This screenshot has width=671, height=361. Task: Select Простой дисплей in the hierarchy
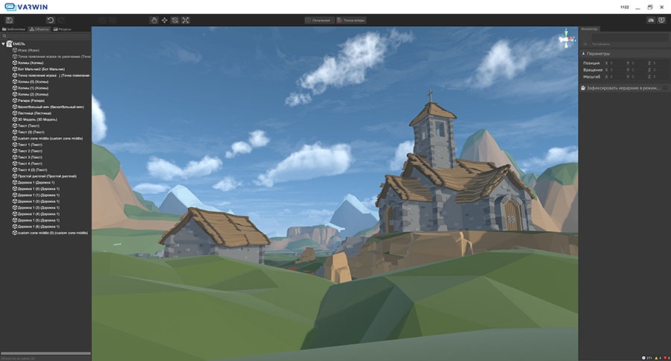click(x=46, y=175)
